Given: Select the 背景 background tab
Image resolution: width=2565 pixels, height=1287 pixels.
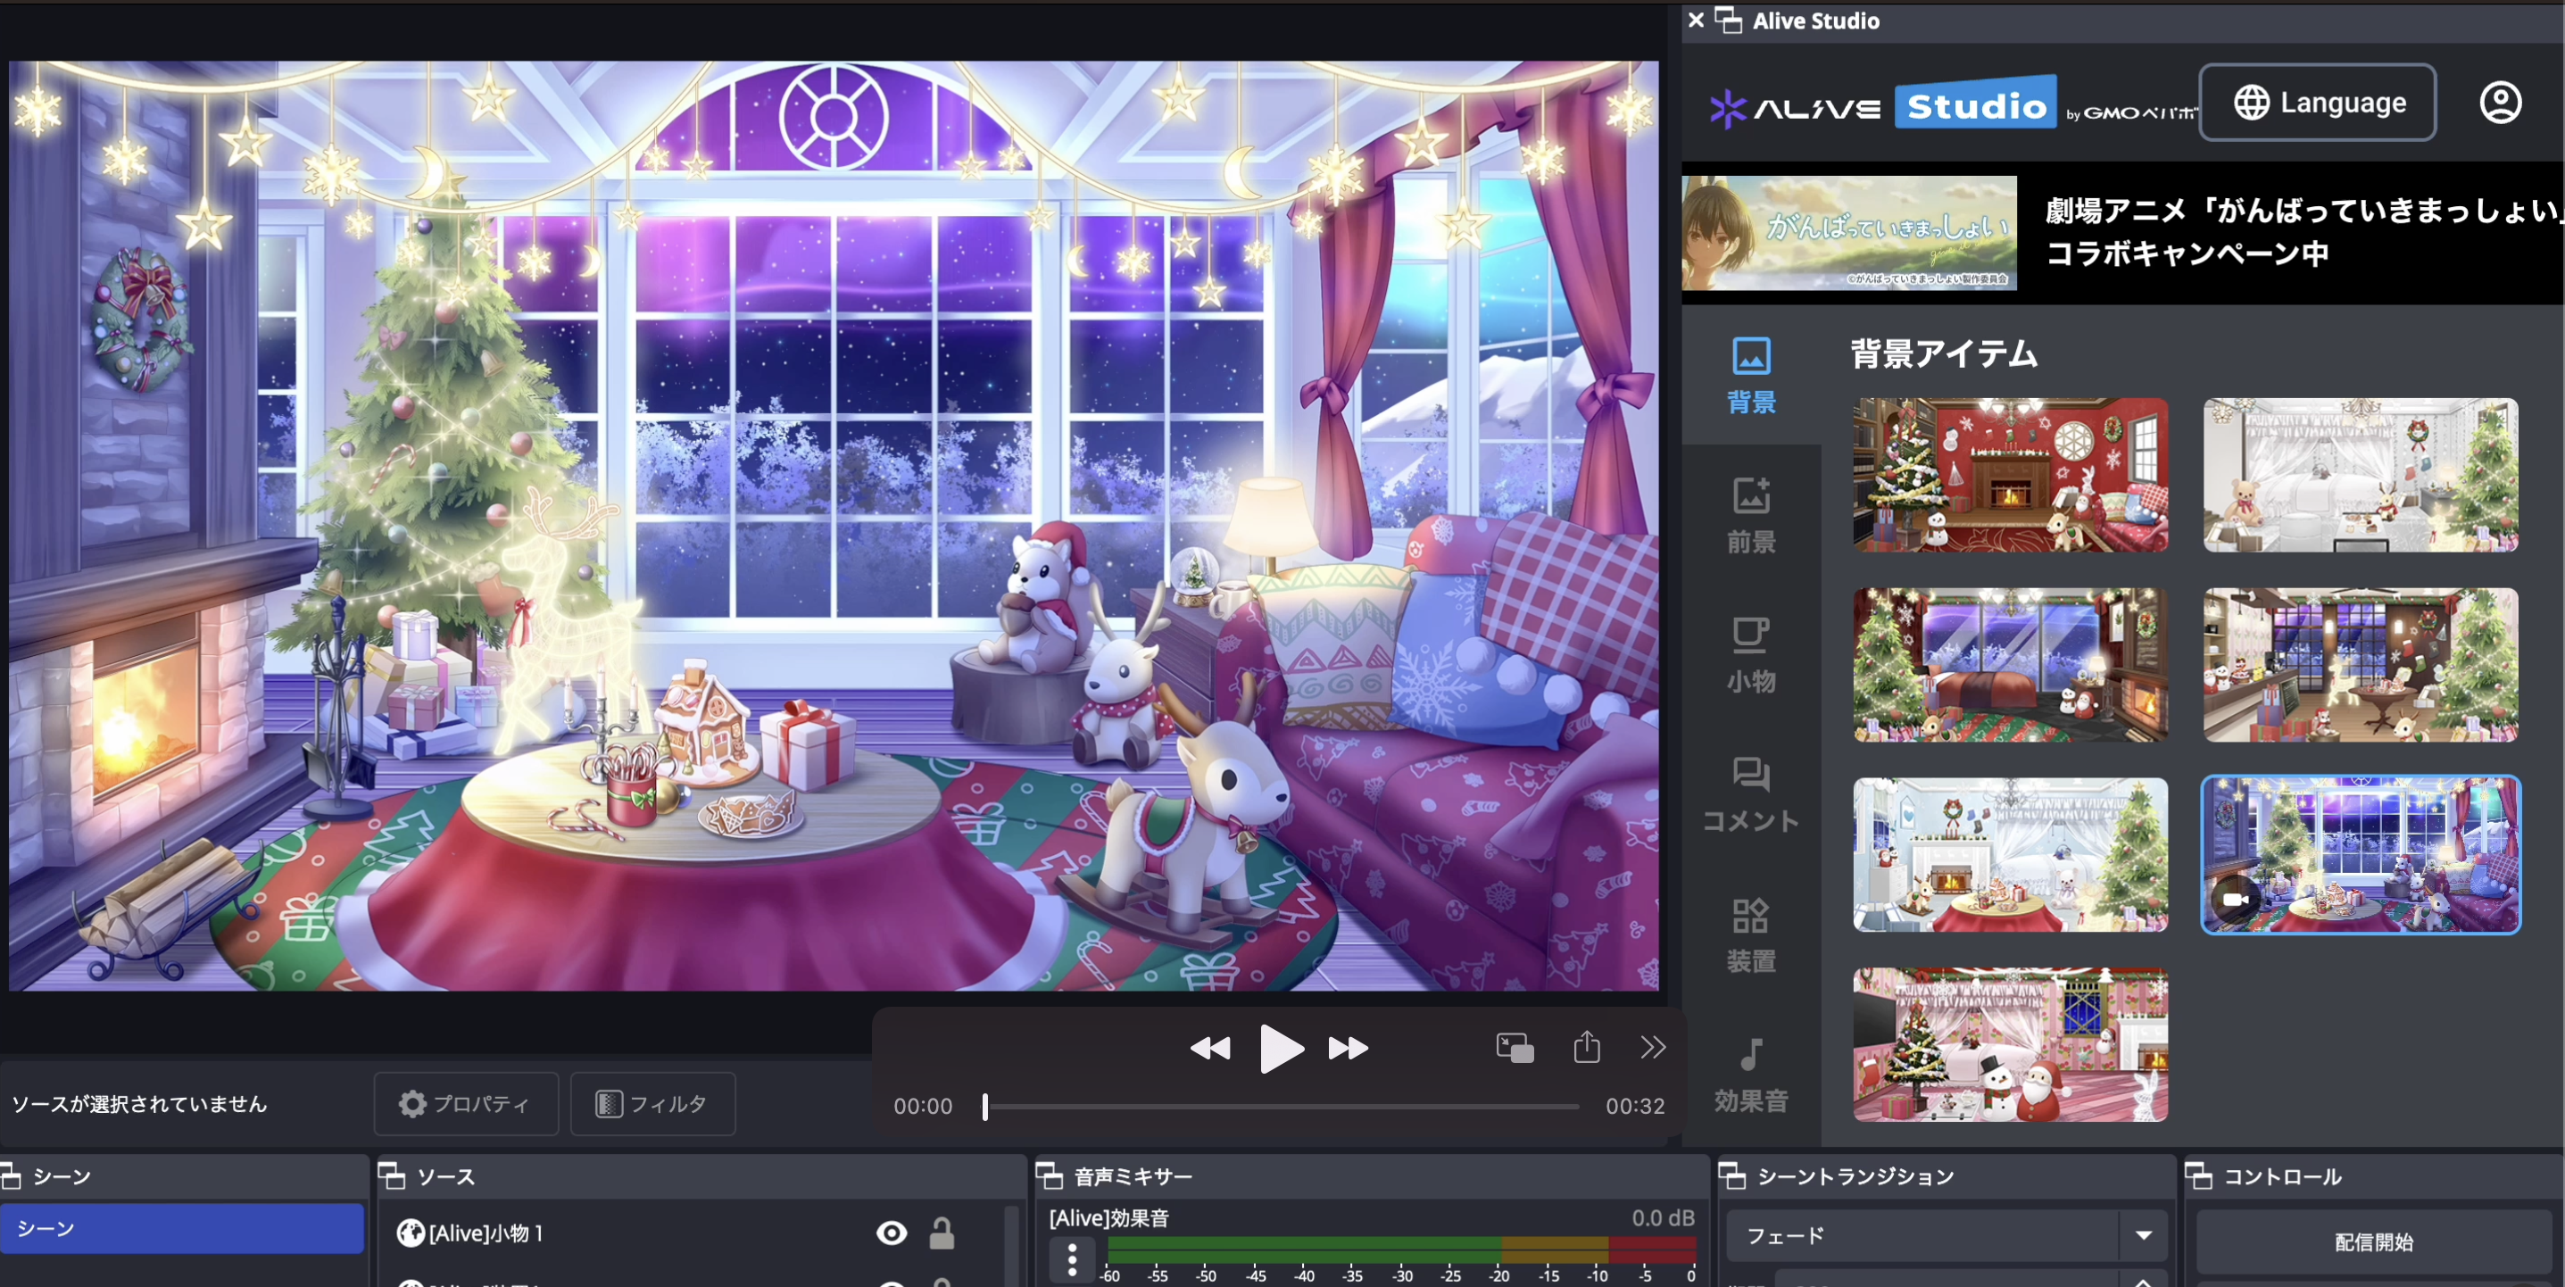Looking at the screenshot, I should tap(1750, 375).
